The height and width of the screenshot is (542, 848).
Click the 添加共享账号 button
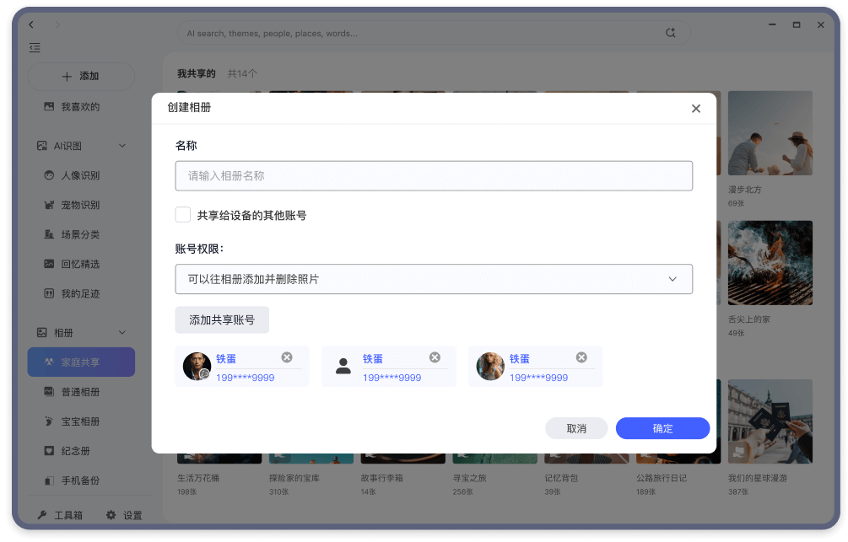pyautogui.click(x=222, y=320)
